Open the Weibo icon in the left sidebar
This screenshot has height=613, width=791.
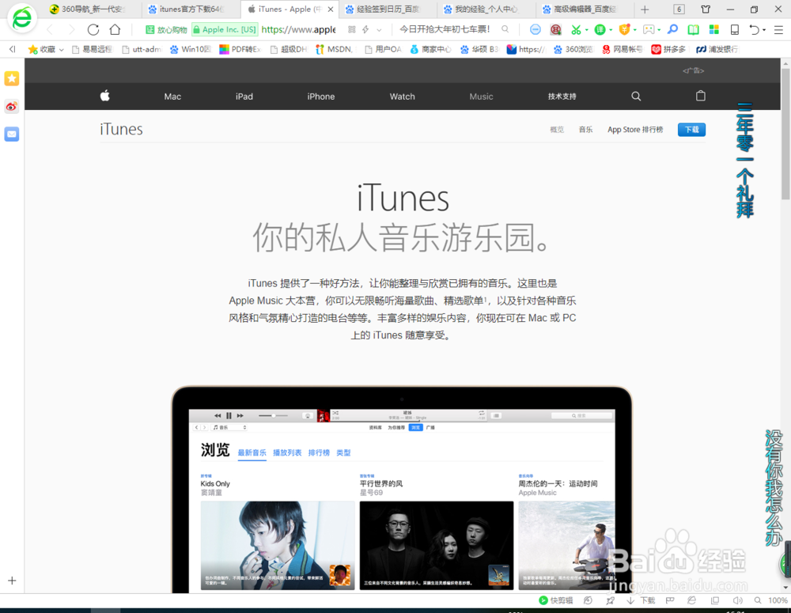[x=12, y=107]
